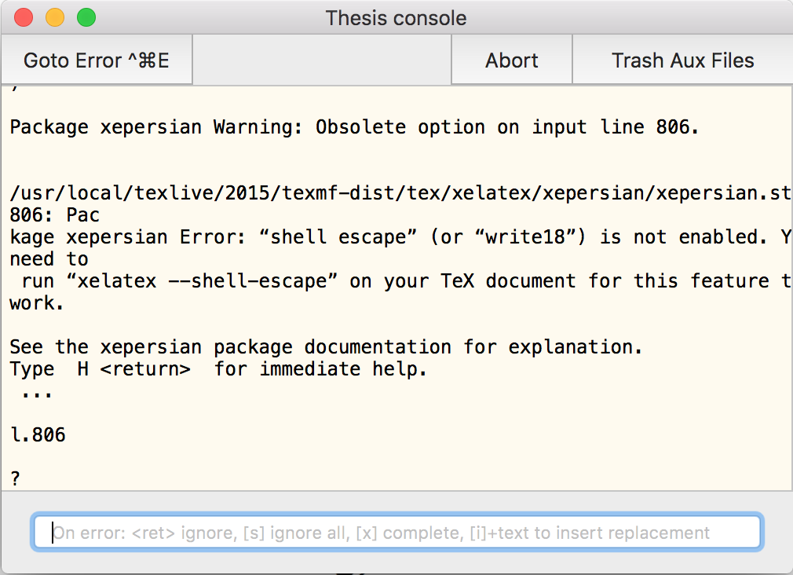Click the ellipsis '...' line in console
Screen dimensions: 793x575
(x=36, y=391)
